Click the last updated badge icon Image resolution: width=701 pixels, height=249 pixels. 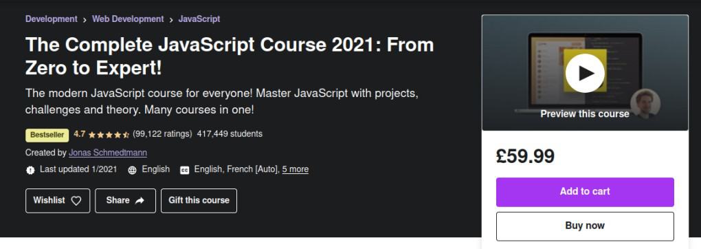30,170
